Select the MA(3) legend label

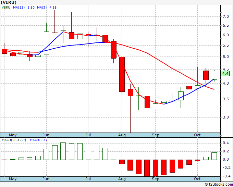click(x=42, y=8)
